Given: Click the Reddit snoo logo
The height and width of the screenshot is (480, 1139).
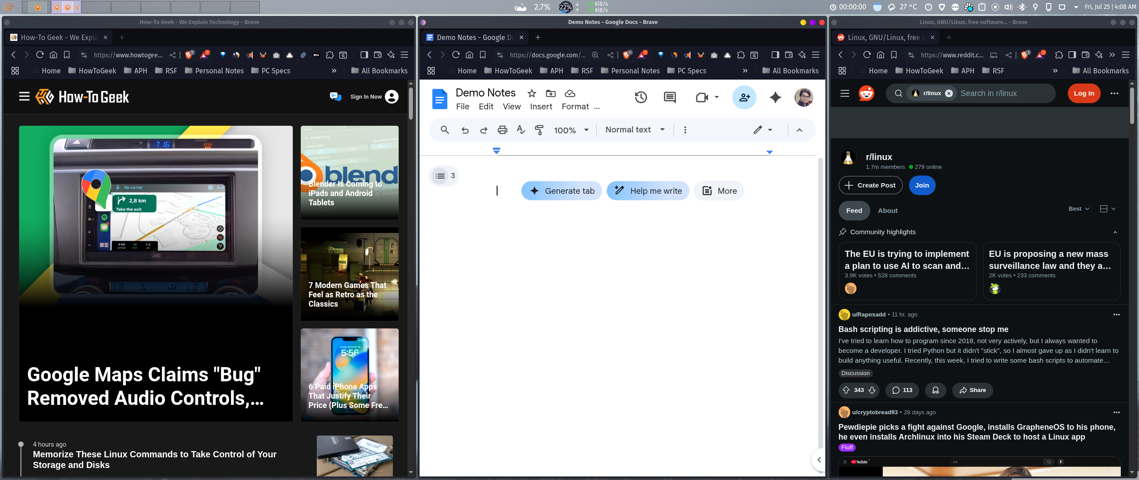Looking at the screenshot, I should coord(866,93).
